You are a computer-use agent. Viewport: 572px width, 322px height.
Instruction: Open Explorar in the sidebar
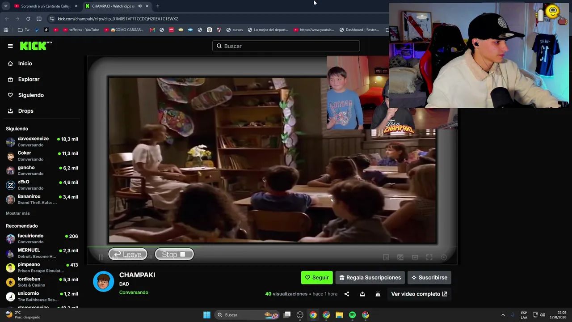(x=29, y=79)
